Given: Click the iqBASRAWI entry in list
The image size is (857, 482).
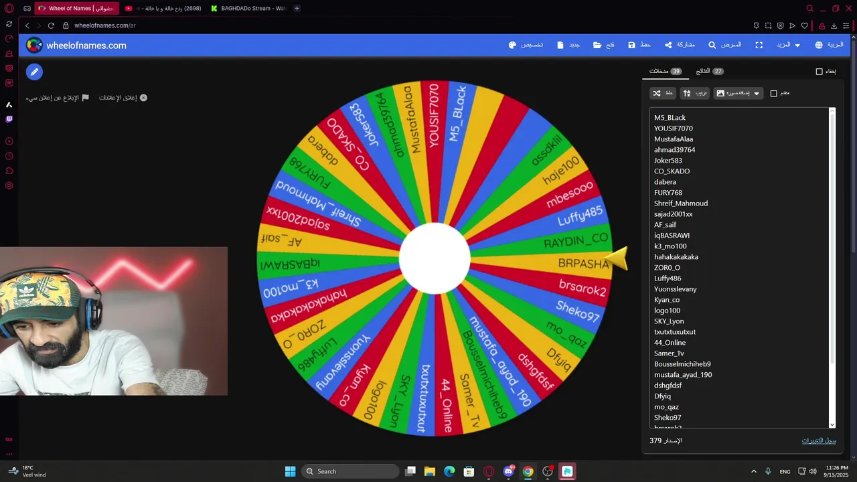Looking at the screenshot, I should tap(672, 236).
